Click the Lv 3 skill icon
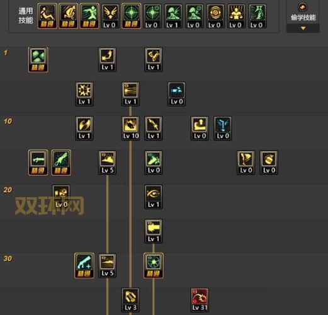The image size is (328, 315). [x=130, y=300]
